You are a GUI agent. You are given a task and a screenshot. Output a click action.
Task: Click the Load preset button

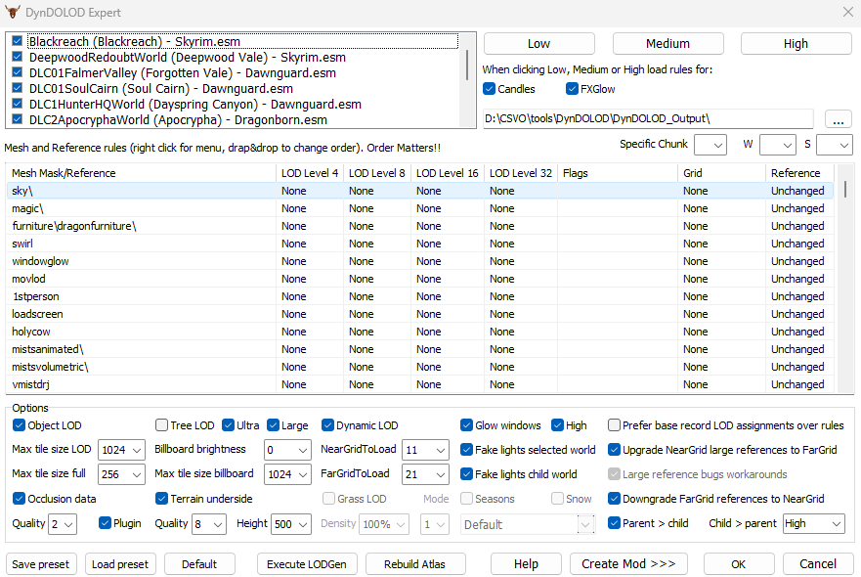click(120, 564)
